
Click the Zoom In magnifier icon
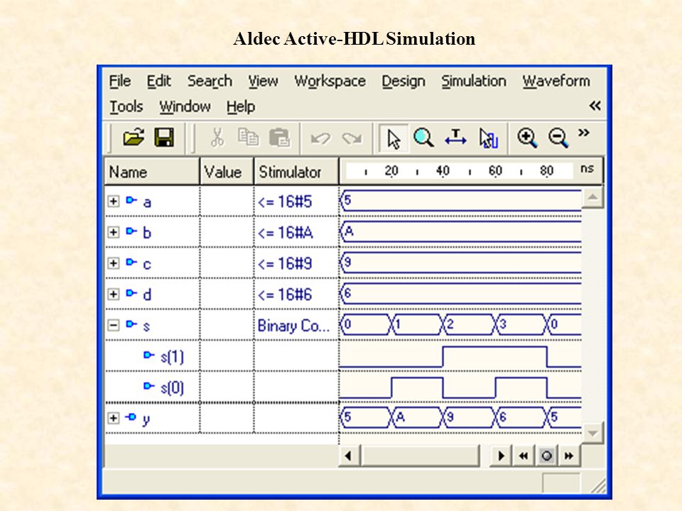point(527,138)
